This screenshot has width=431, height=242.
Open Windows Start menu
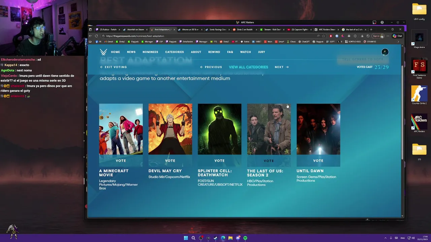coord(186,238)
